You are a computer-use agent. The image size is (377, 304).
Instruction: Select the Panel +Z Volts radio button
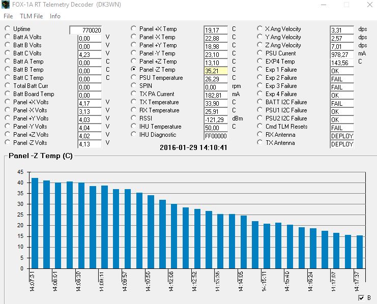point(8,134)
